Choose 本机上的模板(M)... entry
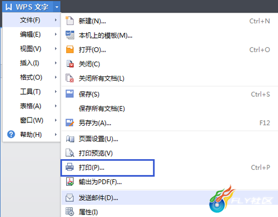 pyautogui.click(x=170, y=35)
